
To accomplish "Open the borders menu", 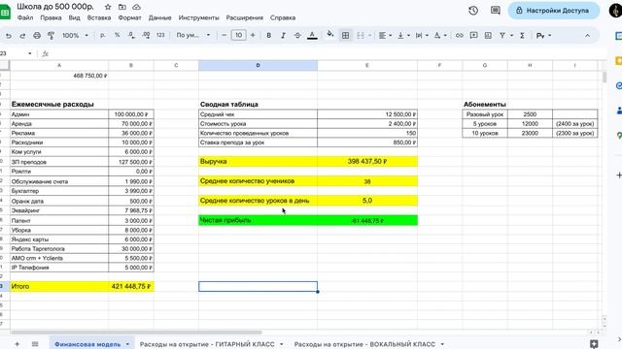I will click(346, 36).
